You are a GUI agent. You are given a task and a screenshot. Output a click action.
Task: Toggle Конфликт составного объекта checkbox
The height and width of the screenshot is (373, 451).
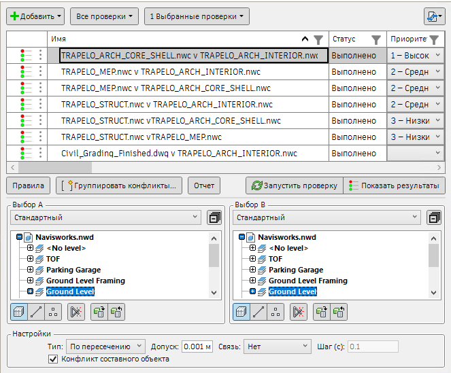tap(53, 359)
